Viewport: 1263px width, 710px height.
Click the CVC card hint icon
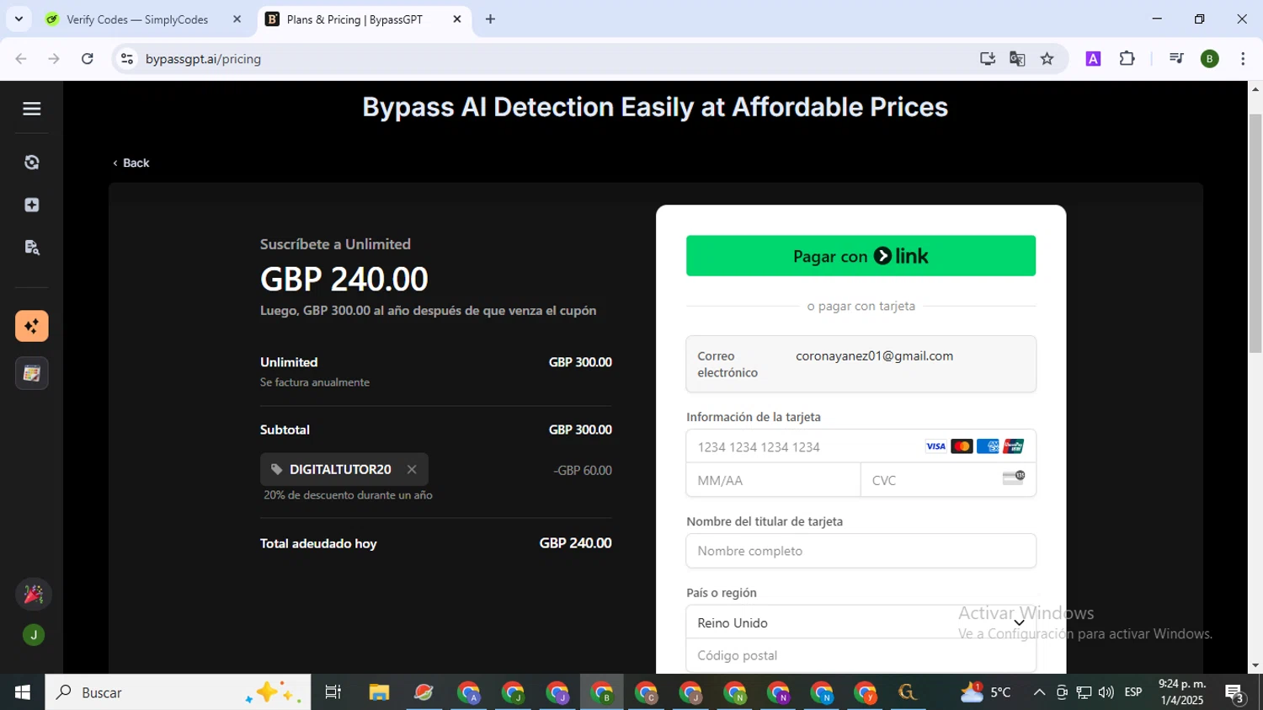coord(1014,478)
